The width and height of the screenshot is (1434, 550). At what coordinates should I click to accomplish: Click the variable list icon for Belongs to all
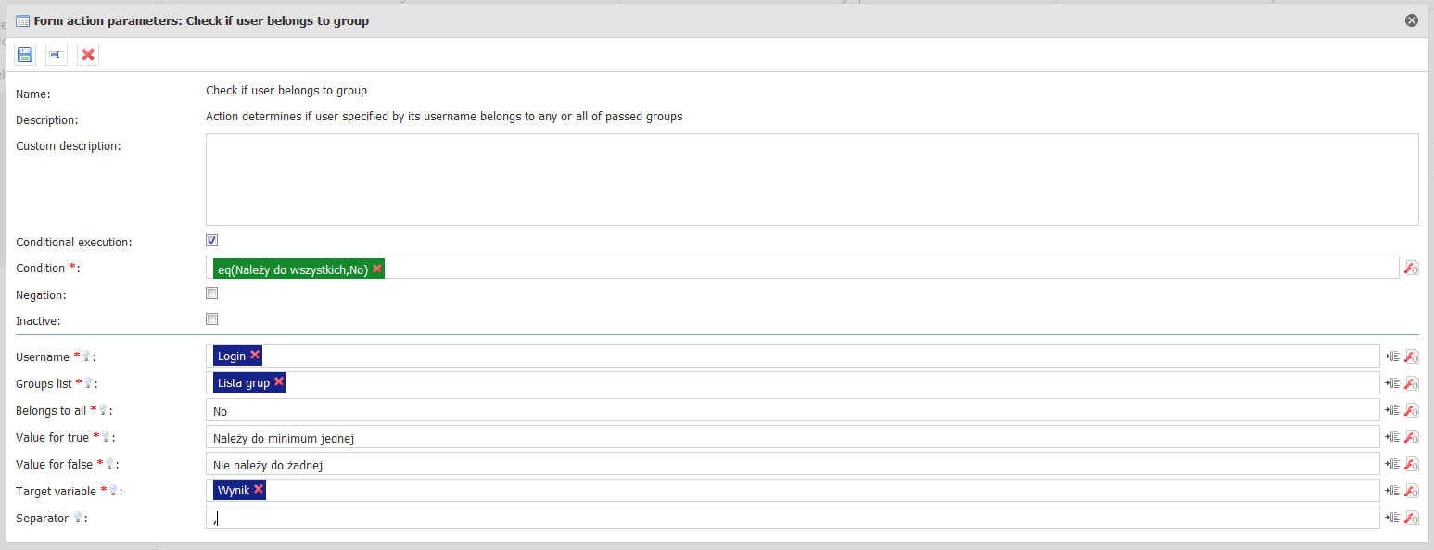1391,410
